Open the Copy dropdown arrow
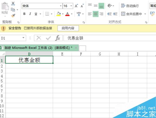 [x=17, y=10]
